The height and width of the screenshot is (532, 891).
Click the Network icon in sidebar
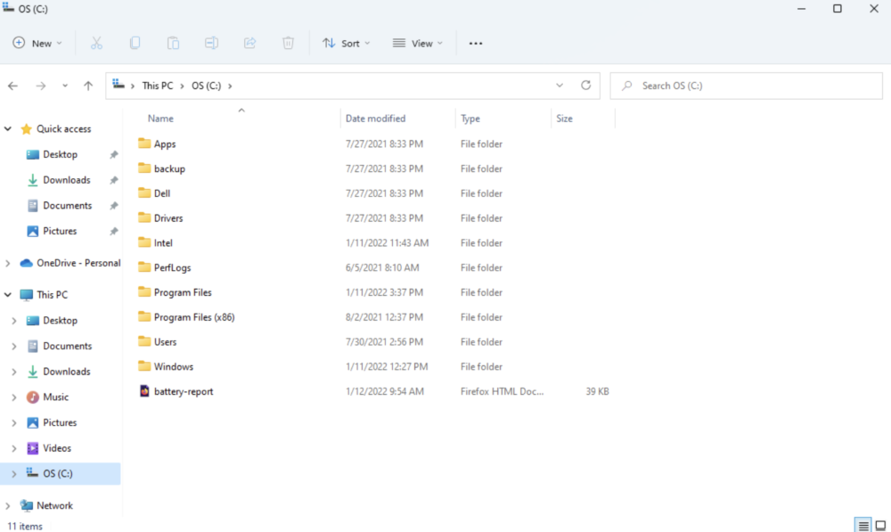coord(26,505)
